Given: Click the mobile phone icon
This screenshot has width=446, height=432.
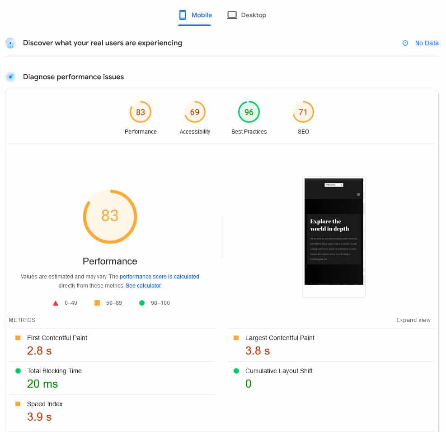Looking at the screenshot, I should pos(183,15).
